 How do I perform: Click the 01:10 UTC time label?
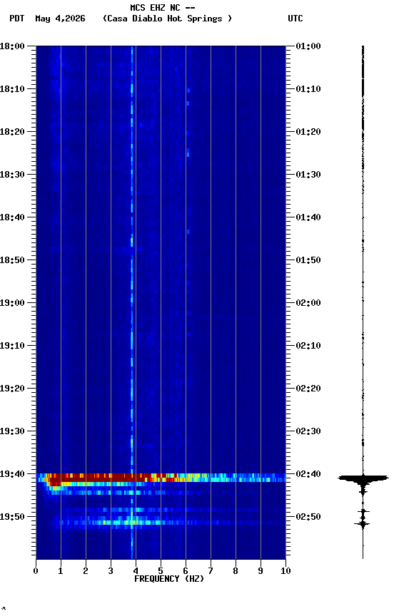pos(308,89)
